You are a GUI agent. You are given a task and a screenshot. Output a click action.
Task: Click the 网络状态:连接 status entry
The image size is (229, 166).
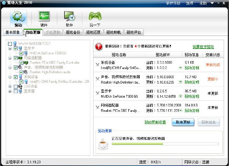[197, 162]
